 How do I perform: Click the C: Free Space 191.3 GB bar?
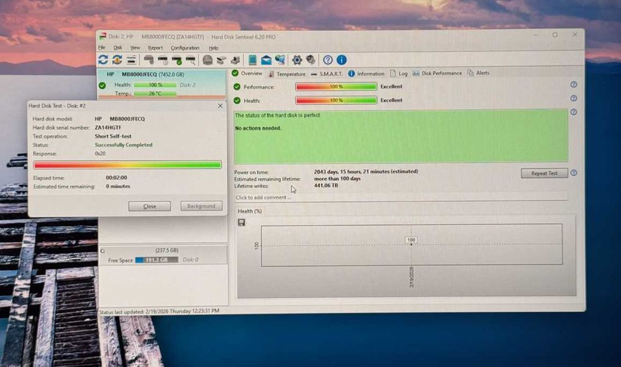(x=156, y=260)
